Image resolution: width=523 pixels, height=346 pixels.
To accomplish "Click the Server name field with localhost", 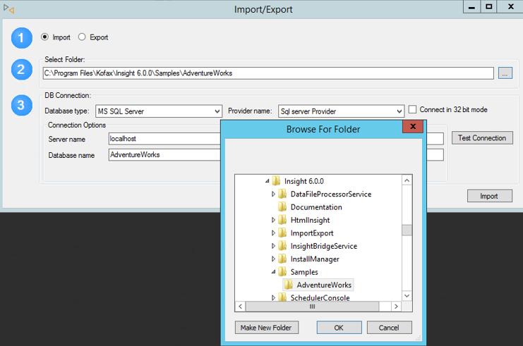I will pos(164,139).
